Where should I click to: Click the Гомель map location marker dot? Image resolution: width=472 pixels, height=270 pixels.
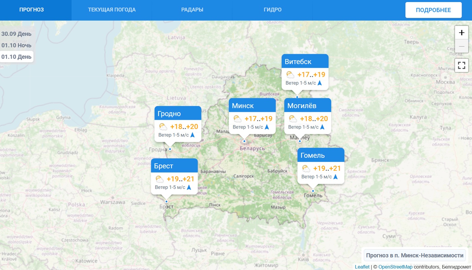click(x=313, y=191)
